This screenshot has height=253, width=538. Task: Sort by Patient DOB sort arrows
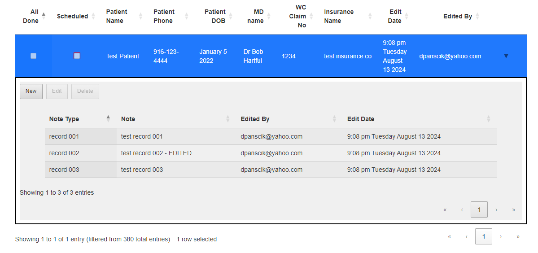(231, 16)
